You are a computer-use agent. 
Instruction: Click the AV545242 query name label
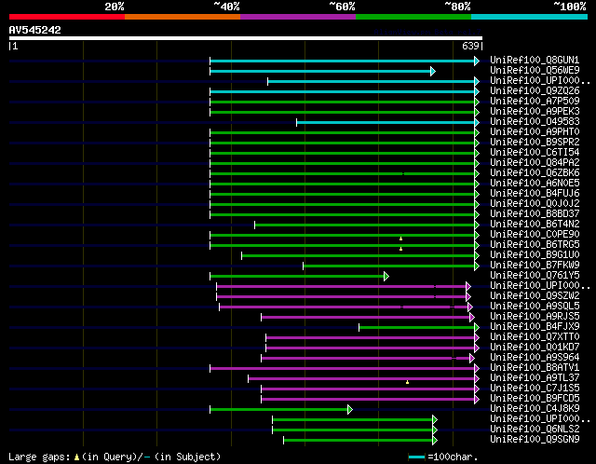click(35, 30)
